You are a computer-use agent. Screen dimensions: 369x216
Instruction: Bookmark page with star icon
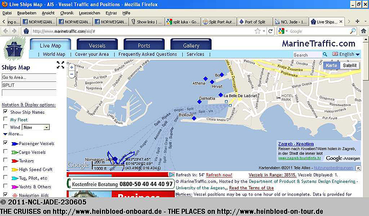(258, 31)
